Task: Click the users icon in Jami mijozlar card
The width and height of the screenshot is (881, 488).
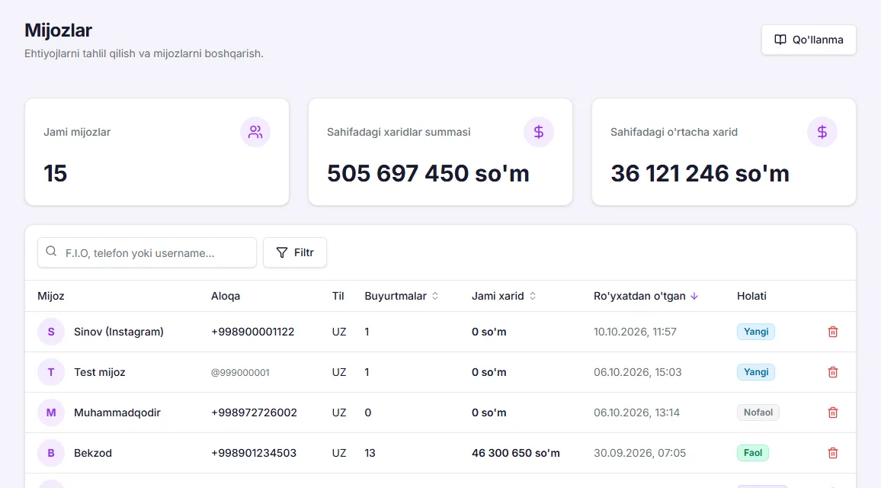Action: (x=255, y=132)
